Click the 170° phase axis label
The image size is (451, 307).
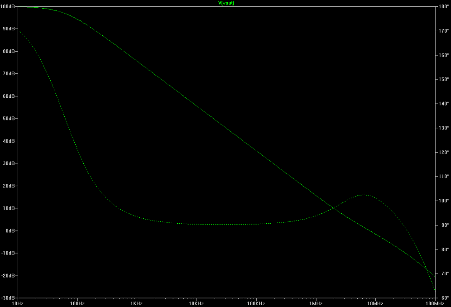click(444, 31)
